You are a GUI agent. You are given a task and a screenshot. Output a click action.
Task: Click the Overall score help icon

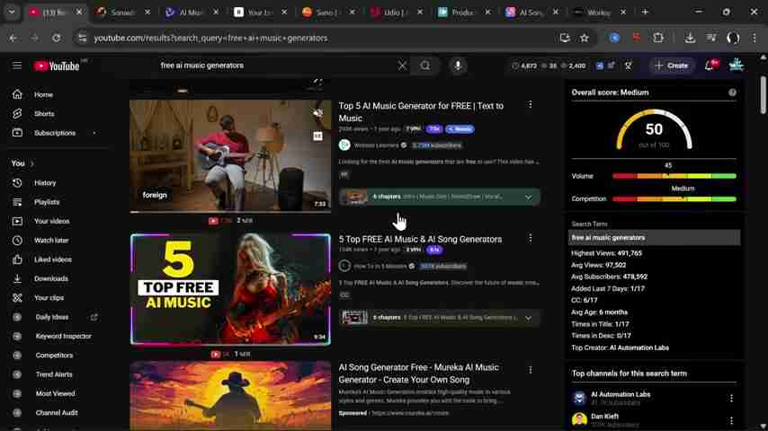click(732, 92)
